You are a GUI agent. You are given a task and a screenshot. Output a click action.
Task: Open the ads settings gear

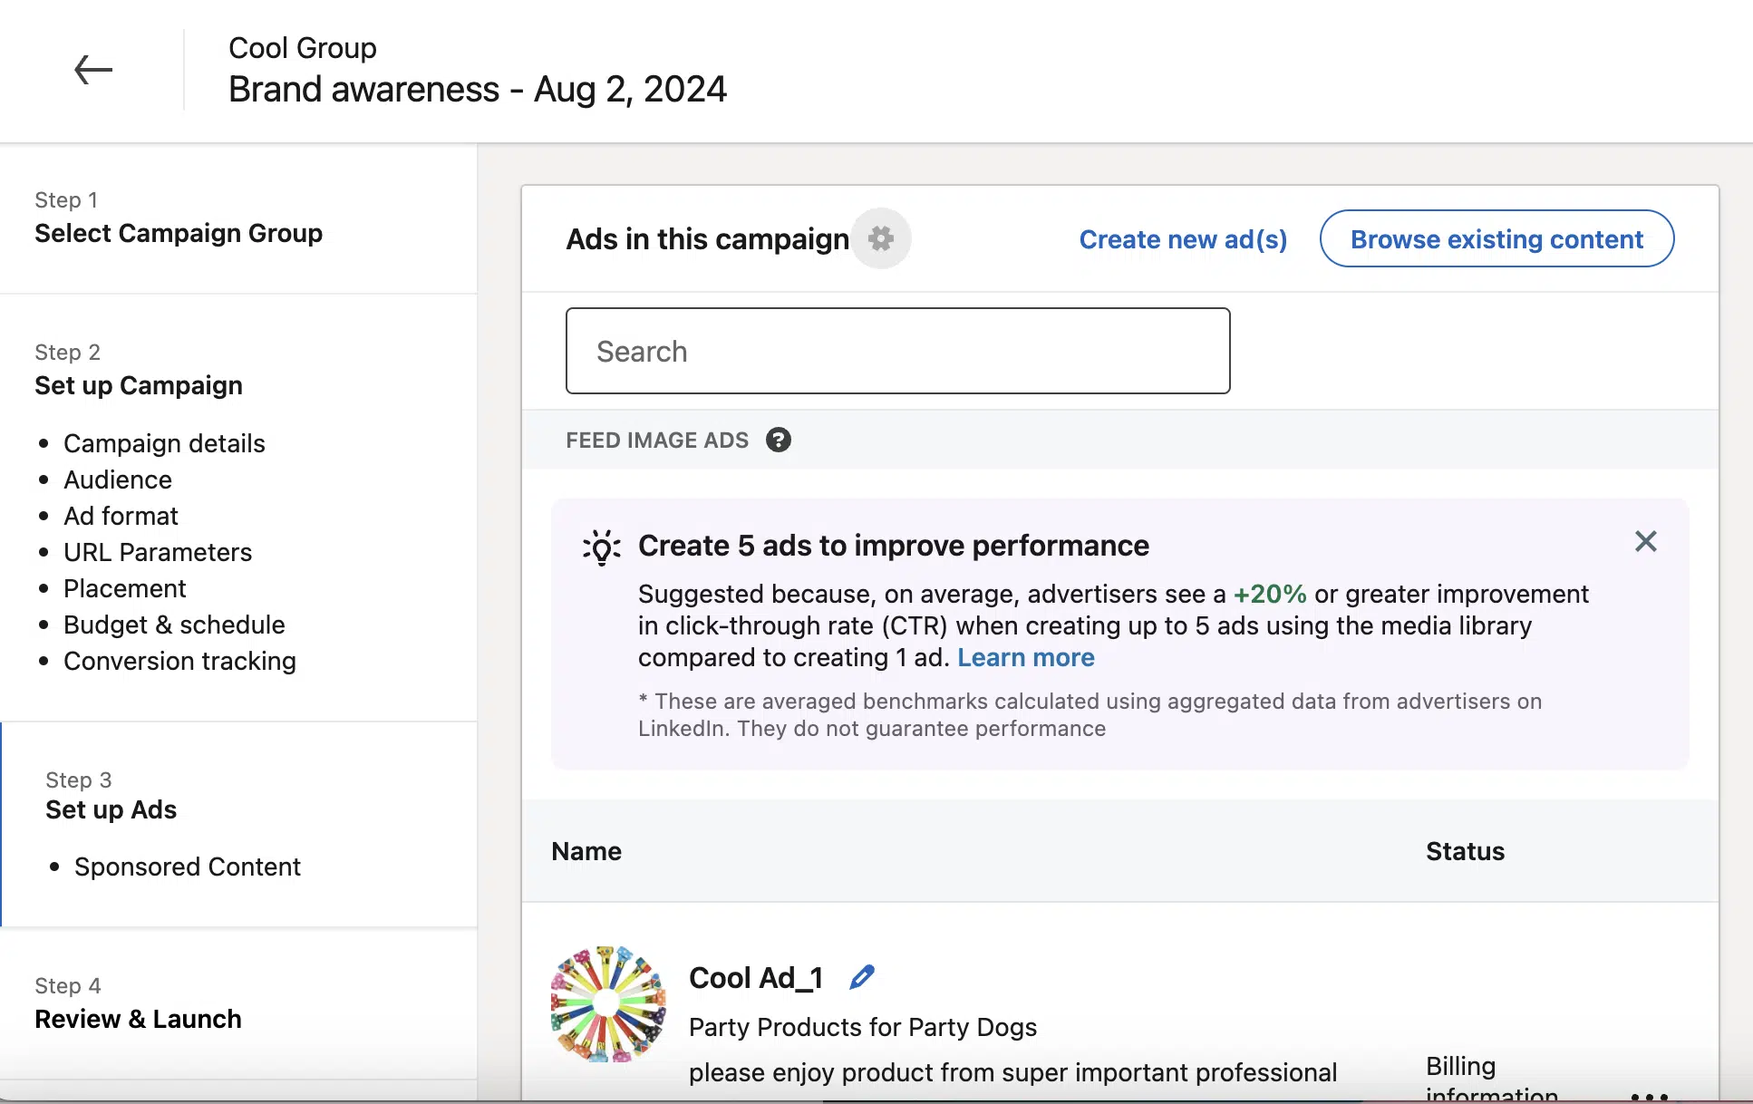[880, 238]
